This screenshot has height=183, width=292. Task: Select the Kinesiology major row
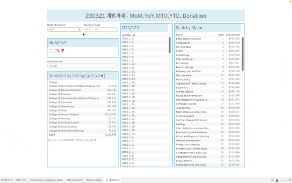click(208, 55)
